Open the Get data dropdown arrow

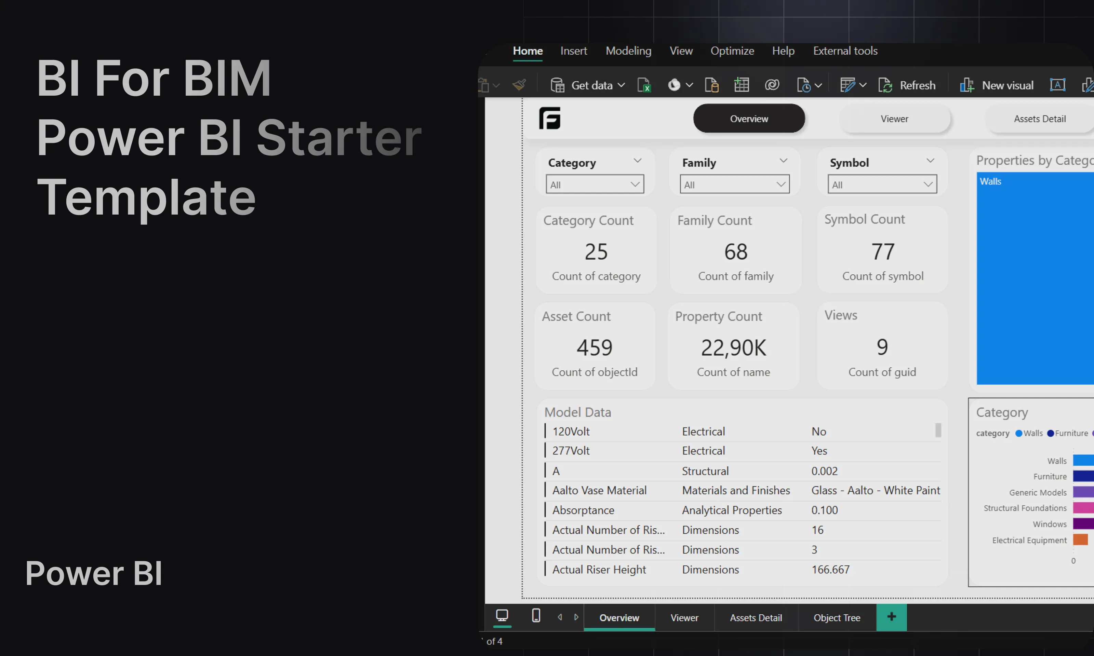point(621,85)
